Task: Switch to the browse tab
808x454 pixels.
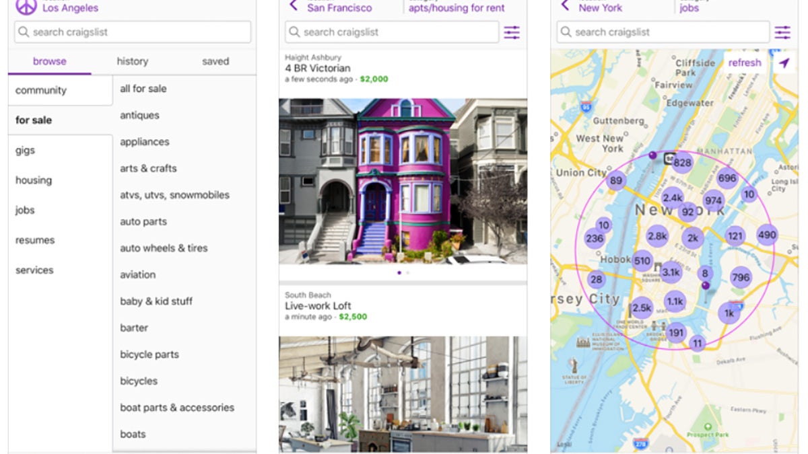Action: [50, 61]
